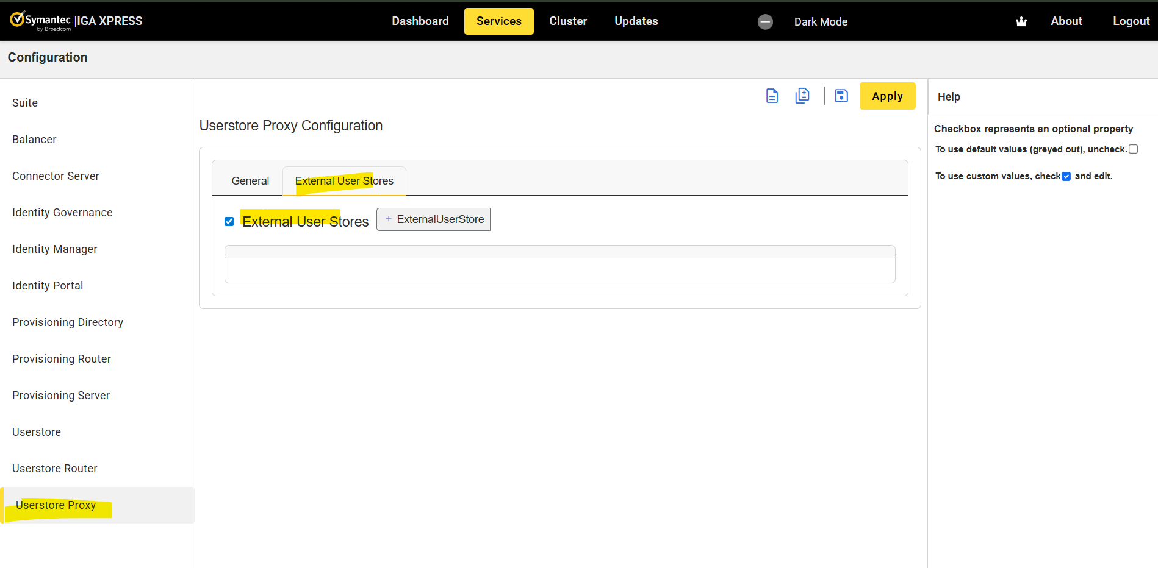Open the Cluster page

pos(567,21)
